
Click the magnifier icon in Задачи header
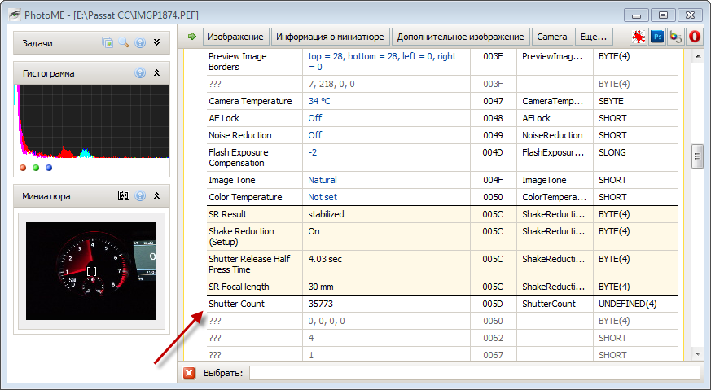pyautogui.click(x=123, y=42)
